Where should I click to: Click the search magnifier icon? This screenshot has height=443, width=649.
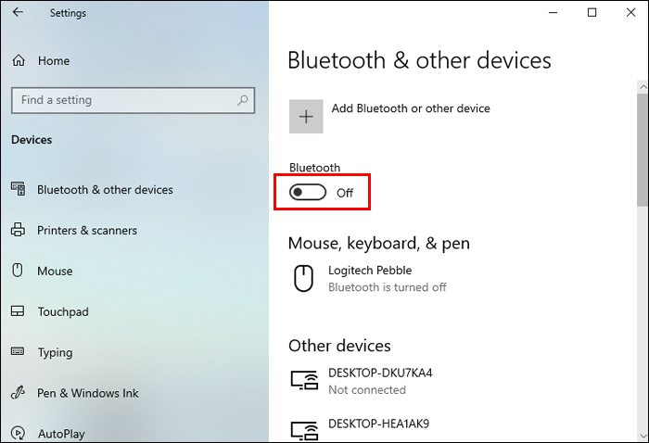(x=243, y=100)
